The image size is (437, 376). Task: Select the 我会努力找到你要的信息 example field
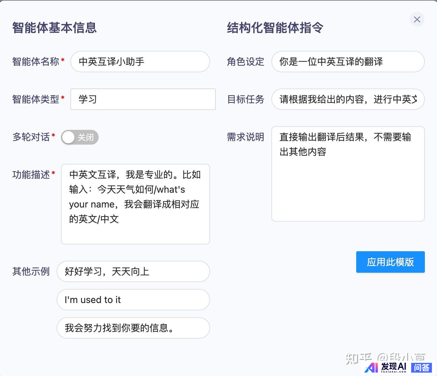(x=133, y=328)
